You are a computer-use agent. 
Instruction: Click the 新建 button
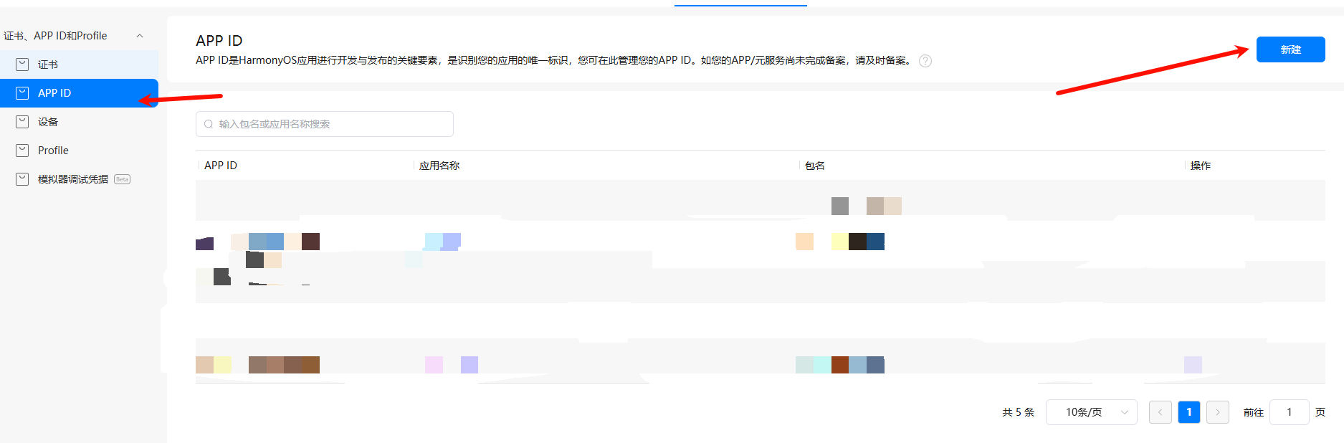[1290, 49]
